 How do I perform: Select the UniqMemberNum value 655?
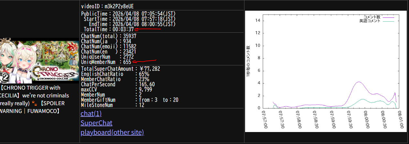pos(127,62)
